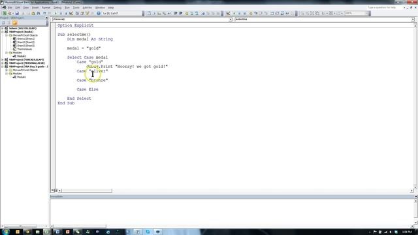Viewport: 418px width, 235px height.
Task: Collapse Book1's Microsoft Excel Objects folder
Action: pyautogui.click(x=7, y=35)
